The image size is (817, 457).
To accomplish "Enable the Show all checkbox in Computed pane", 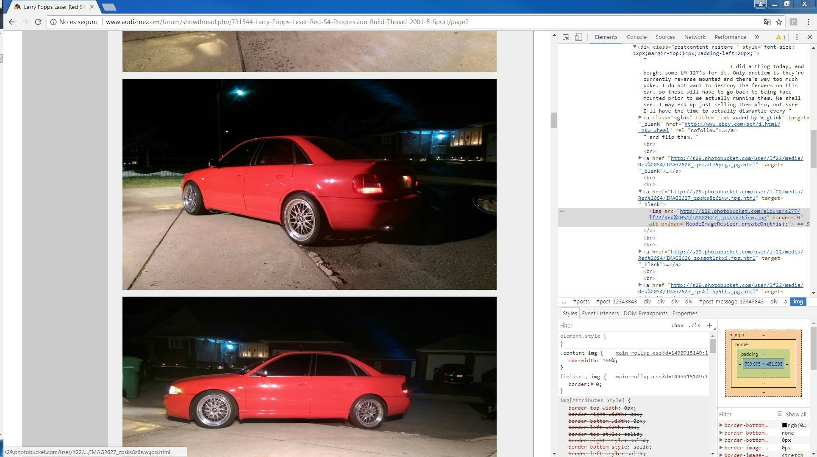I will click(x=780, y=414).
